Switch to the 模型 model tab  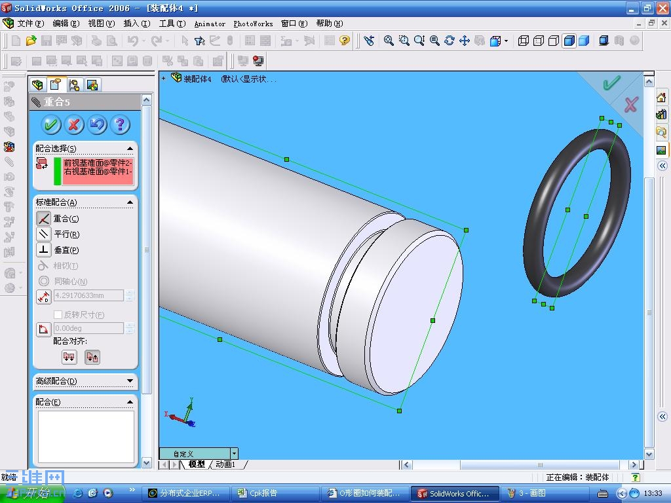coord(197,464)
